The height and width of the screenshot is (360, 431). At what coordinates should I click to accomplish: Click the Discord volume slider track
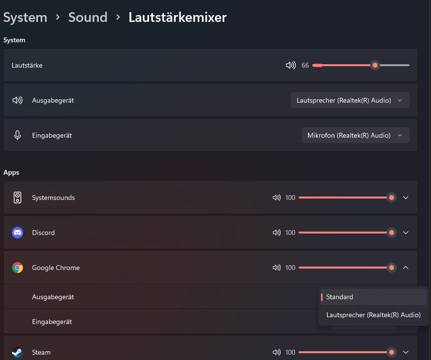[x=341, y=233]
